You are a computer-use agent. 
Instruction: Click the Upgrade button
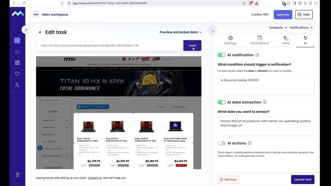click(283, 14)
